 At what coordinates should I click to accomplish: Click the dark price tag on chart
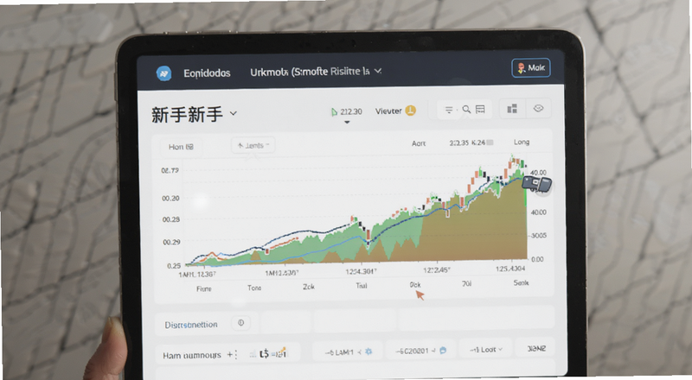coord(536,183)
